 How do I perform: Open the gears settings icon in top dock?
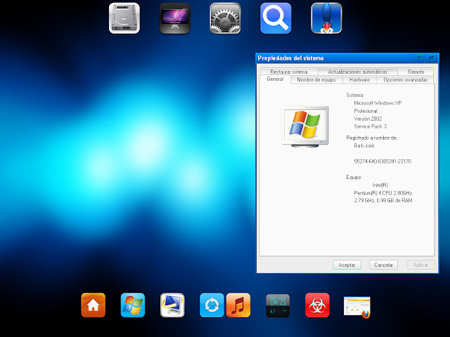coord(225,18)
